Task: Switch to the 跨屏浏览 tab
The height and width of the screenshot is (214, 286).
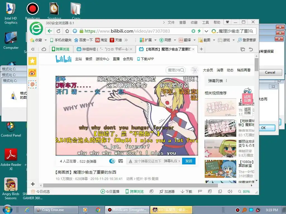Action: point(61,49)
